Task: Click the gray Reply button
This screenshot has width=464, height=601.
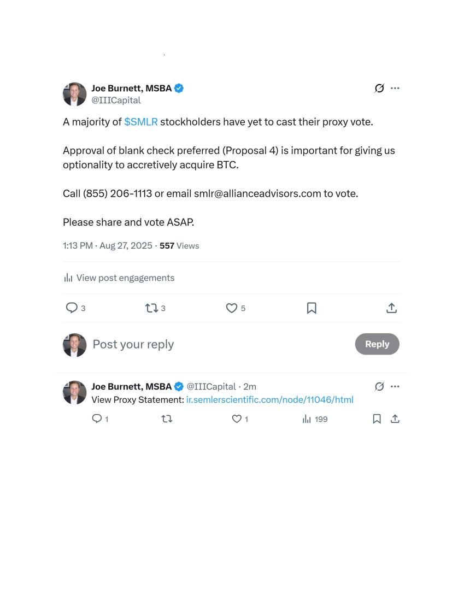Action: [x=377, y=344]
